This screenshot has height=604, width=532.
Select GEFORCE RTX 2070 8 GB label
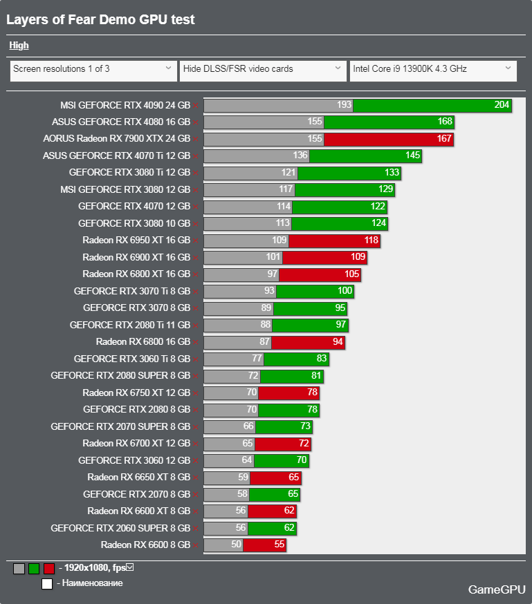[137, 494]
